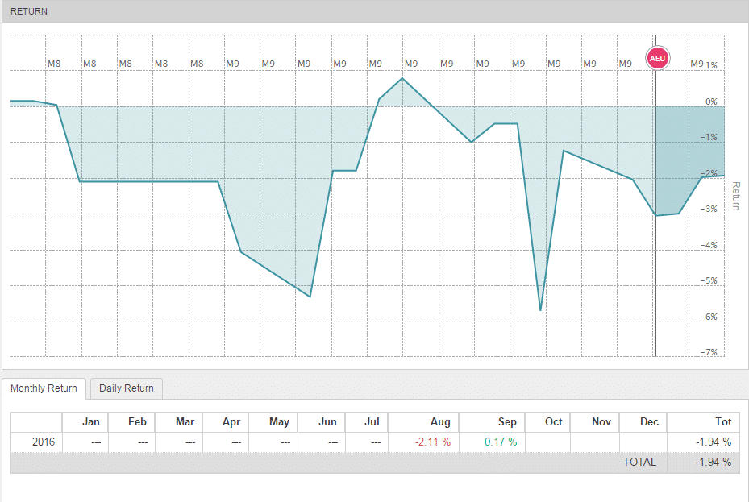This screenshot has width=749, height=502.
Task: Select the Aug column header
Action: coord(440,421)
